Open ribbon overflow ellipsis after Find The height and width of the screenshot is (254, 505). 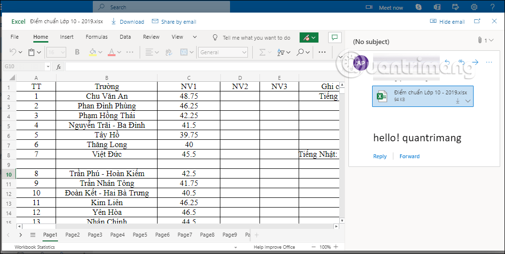(x=322, y=52)
